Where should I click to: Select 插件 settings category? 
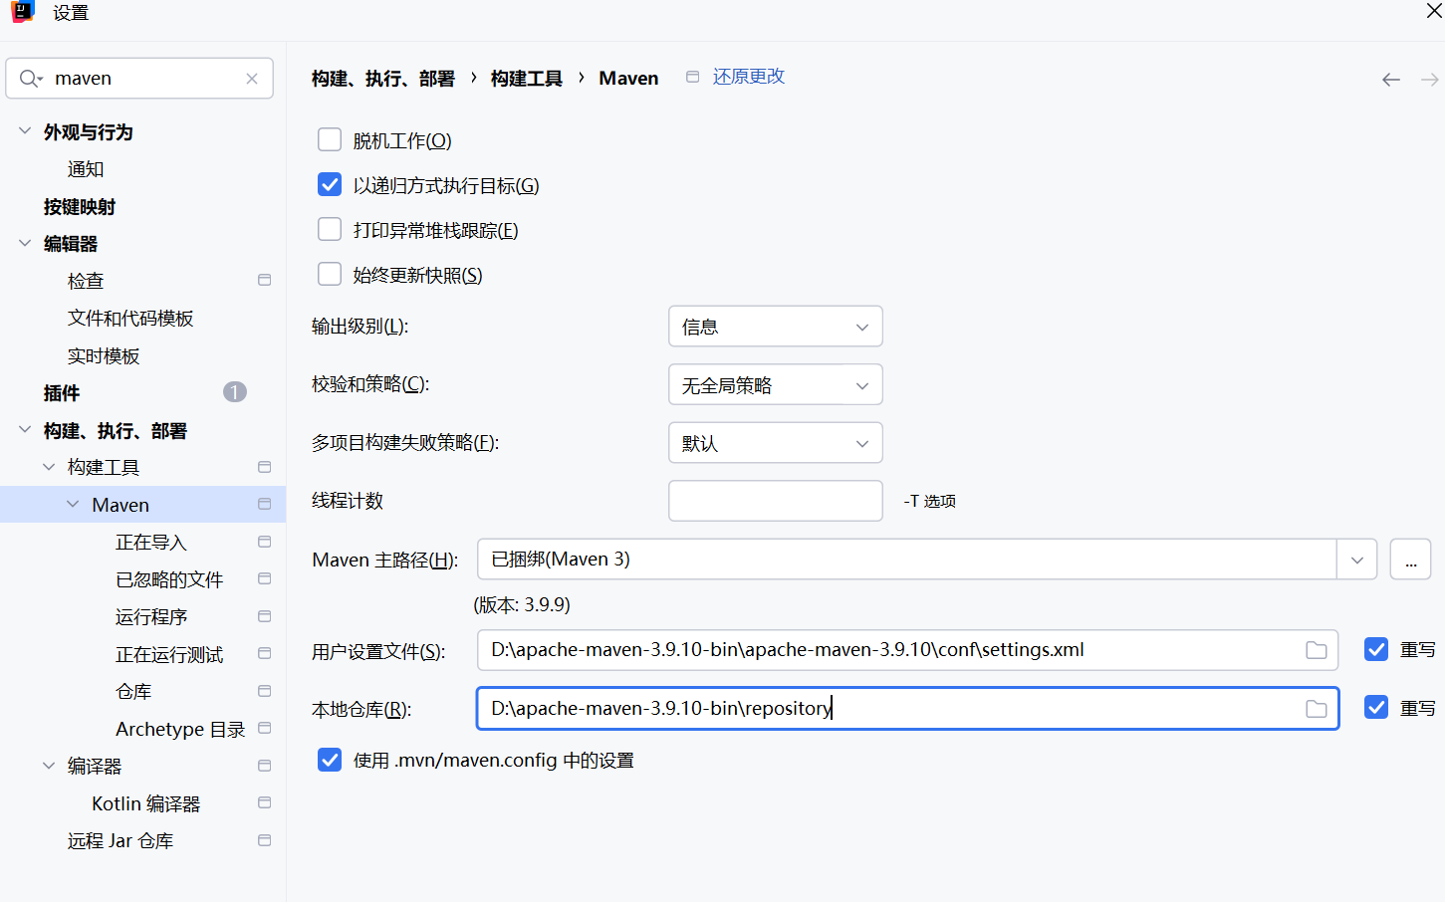click(x=62, y=393)
